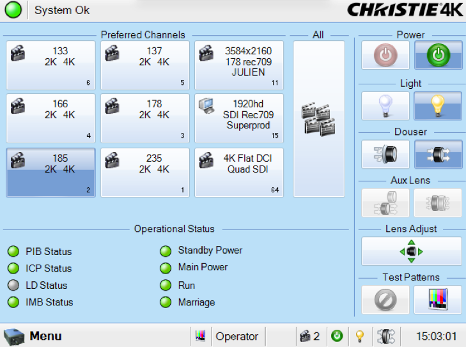Screen dimensions: 466x347
Task: Select the 3584x2160 JULIEN channel
Action: point(239,65)
